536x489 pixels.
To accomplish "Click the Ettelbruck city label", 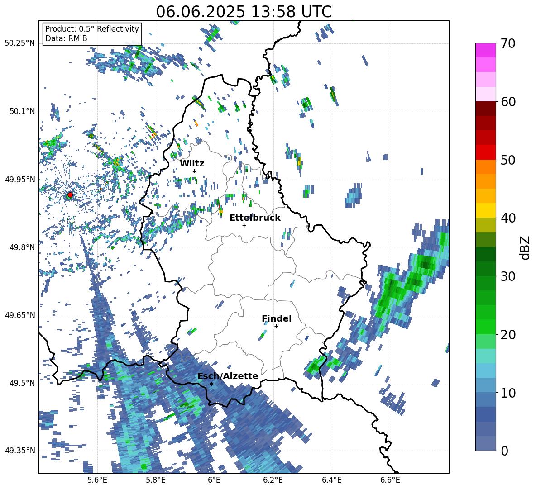I will (x=255, y=218).
